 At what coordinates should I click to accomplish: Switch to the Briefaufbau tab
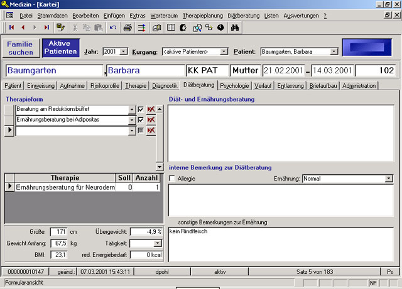[x=323, y=86]
